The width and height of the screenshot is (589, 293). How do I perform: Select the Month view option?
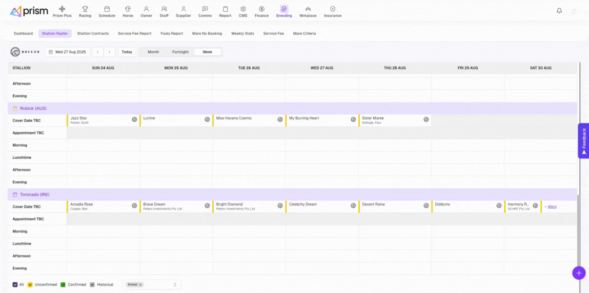tap(153, 52)
